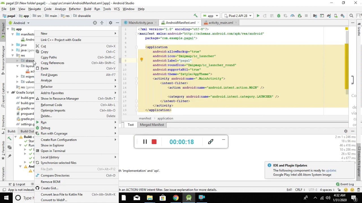Click the hammer build icon in Build panel

[9, 138]
